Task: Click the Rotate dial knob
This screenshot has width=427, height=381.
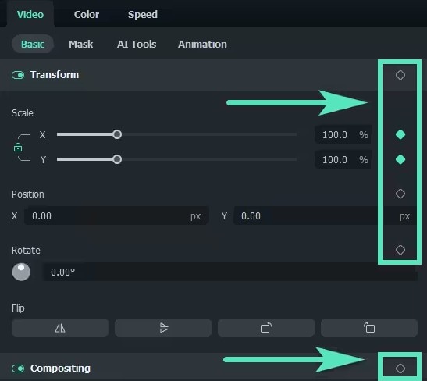Action: point(21,272)
